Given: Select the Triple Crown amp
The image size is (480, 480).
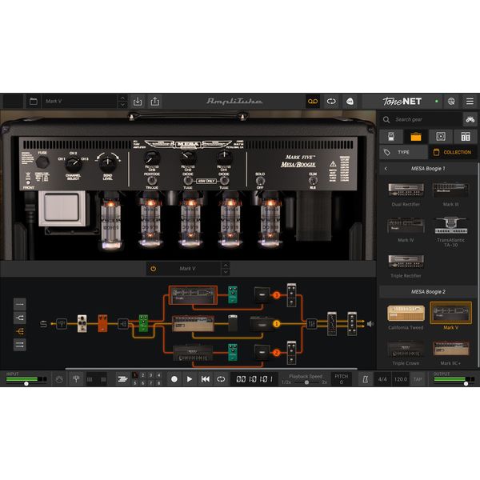Looking at the screenshot, I should point(406,352).
